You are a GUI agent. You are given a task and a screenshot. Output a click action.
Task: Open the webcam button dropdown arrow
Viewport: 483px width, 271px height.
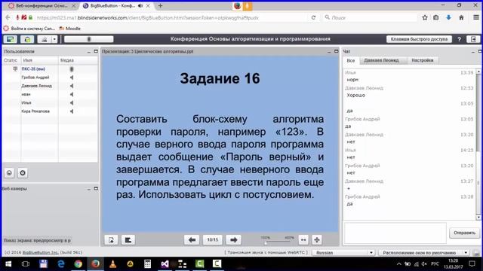54,39
